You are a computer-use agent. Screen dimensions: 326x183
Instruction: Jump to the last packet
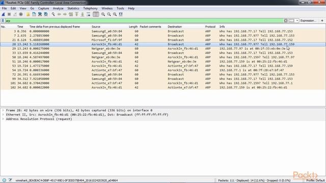(x=83, y=14)
